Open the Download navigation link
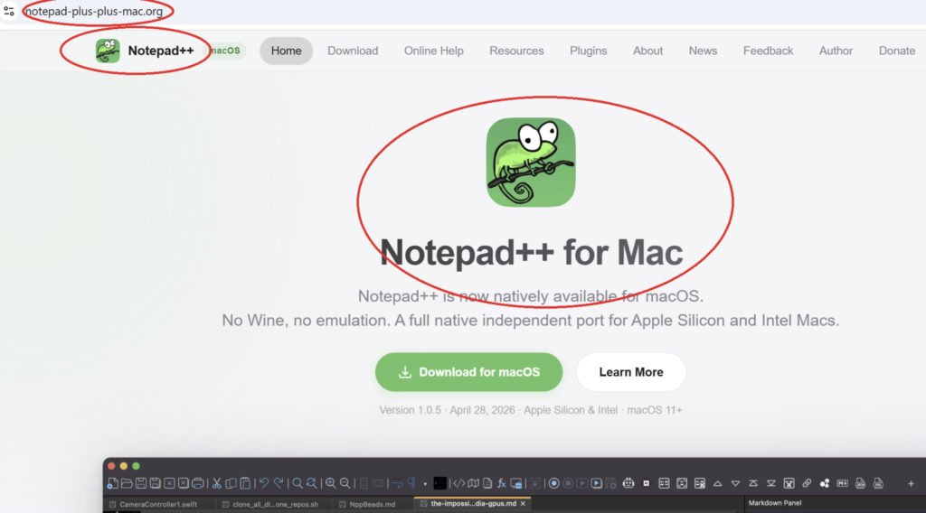 [353, 51]
